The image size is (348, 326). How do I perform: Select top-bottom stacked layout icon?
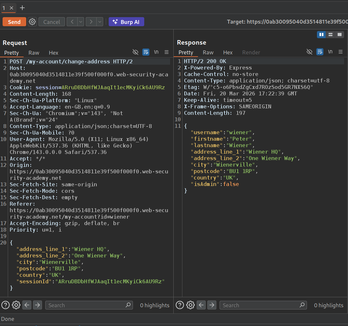pyautogui.click(x=330, y=35)
